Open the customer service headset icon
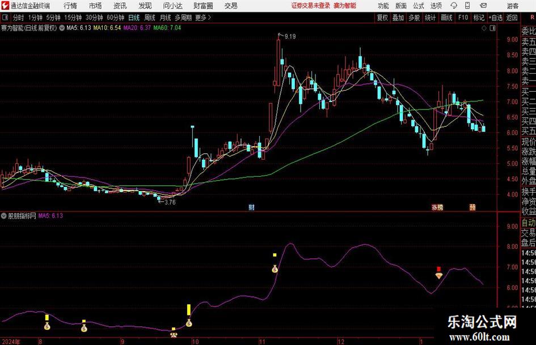Image resolution: width=536 pixels, height=345 pixels. [454, 6]
